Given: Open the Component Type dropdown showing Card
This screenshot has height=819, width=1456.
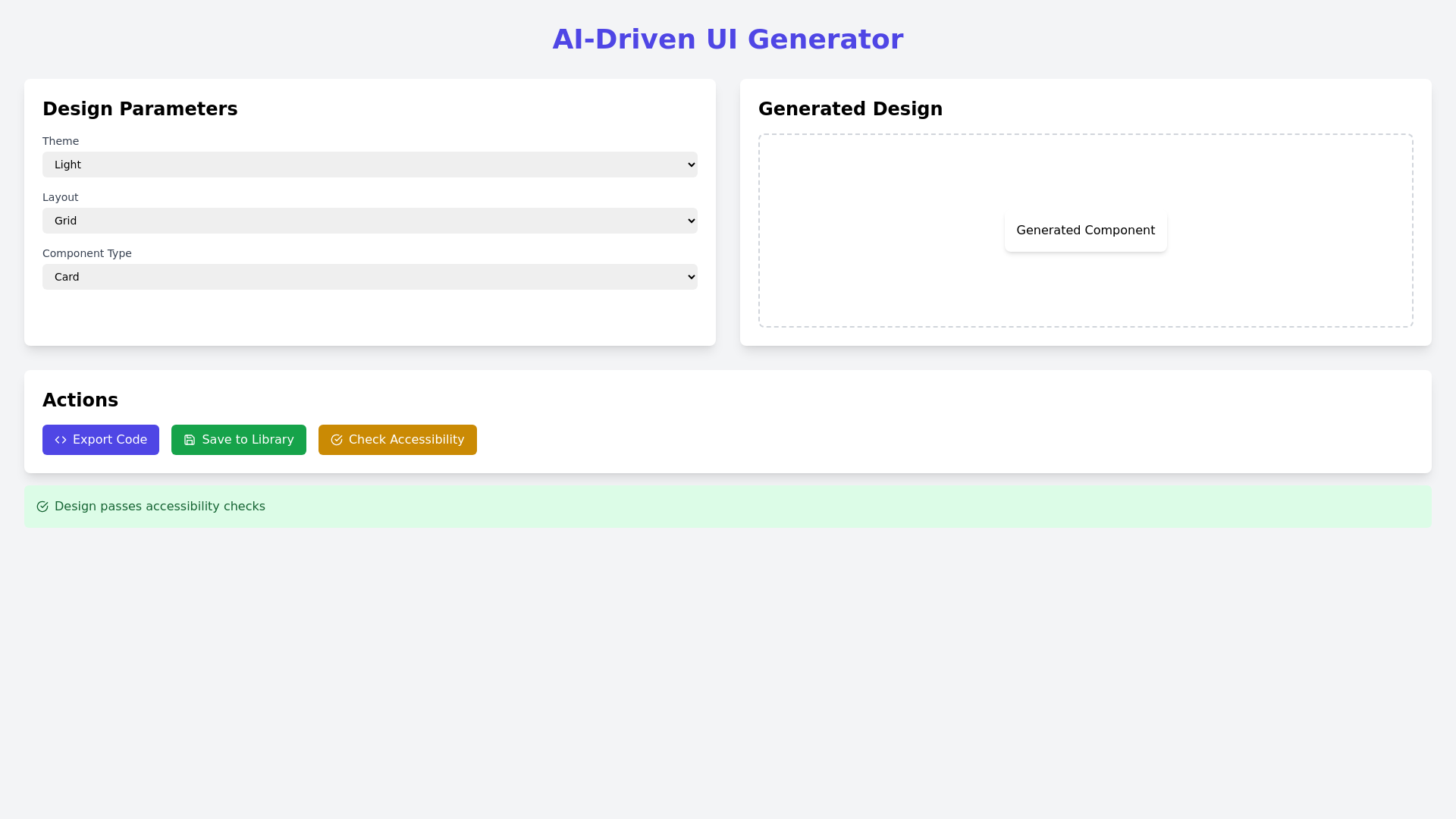Looking at the screenshot, I should click(x=369, y=277).
